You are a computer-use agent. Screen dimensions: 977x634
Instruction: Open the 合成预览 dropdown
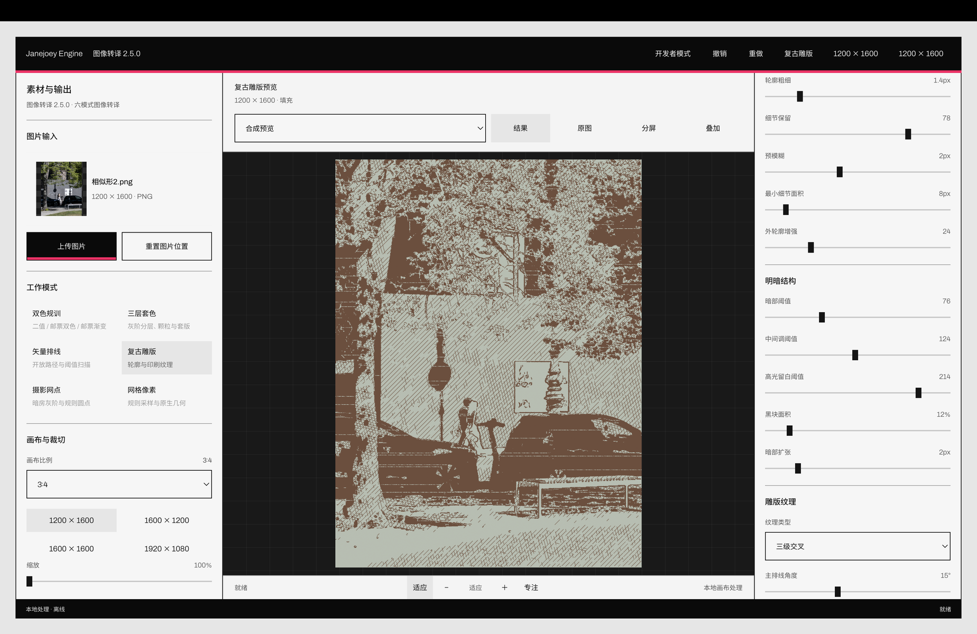360,128
